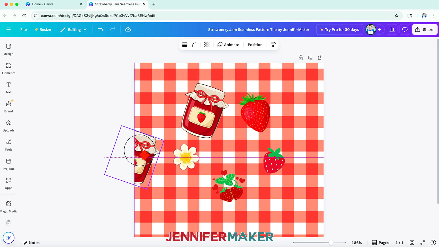The width and height of the screenshot is (439, 247).
Task: Click Try Pro for 30 days
Action: click(340, 29)
